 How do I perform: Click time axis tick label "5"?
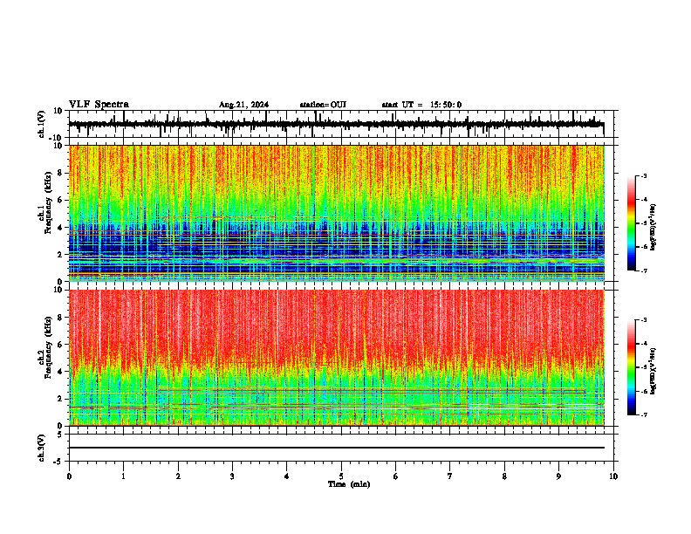point(341,476)
